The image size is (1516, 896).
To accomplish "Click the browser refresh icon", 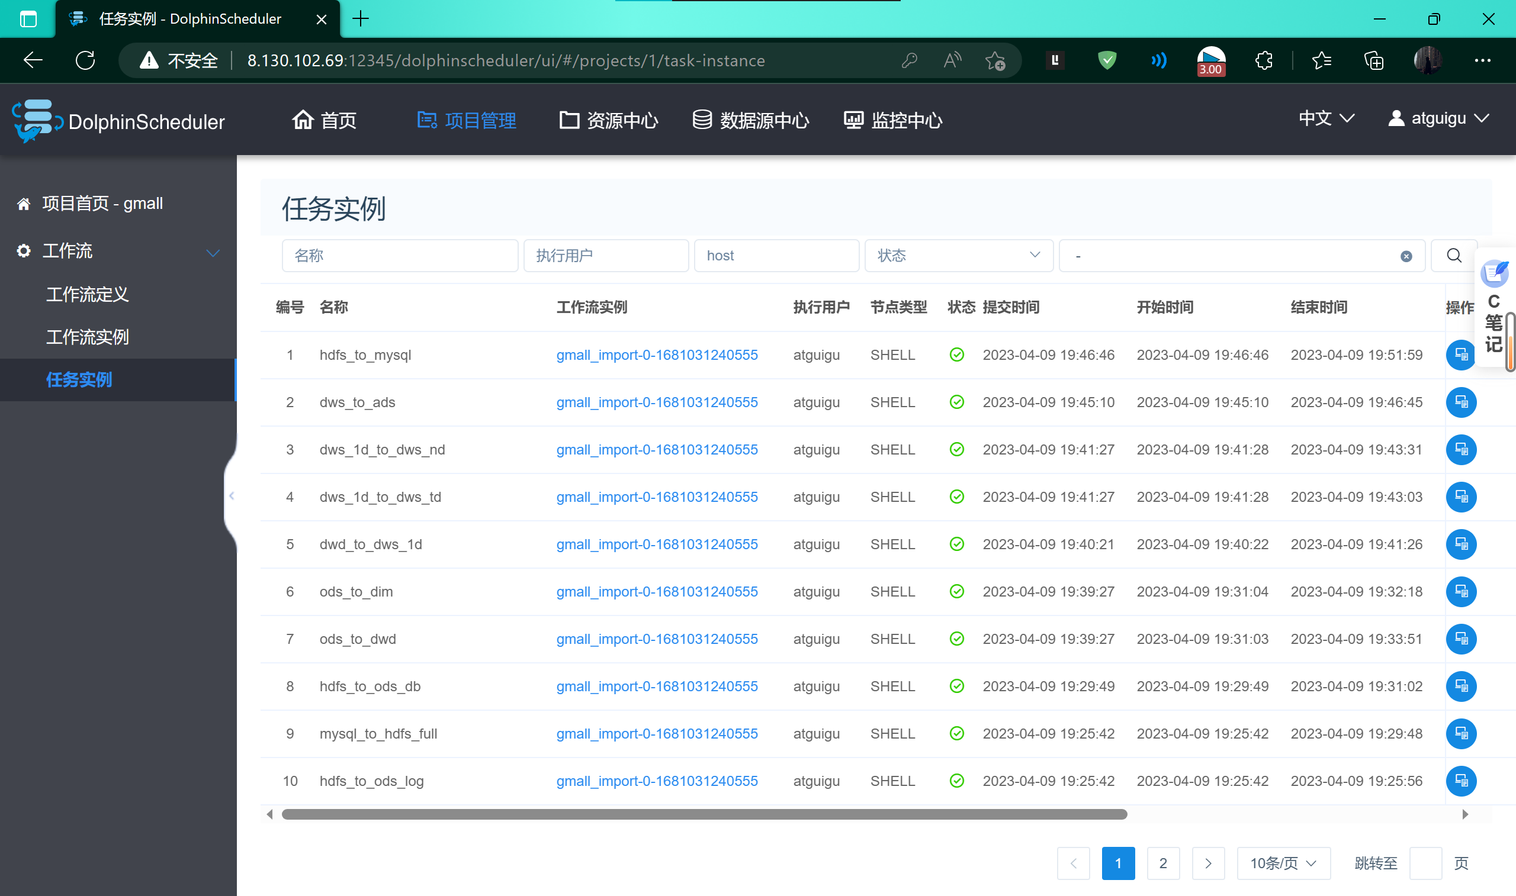I will (x=85, y=60).
